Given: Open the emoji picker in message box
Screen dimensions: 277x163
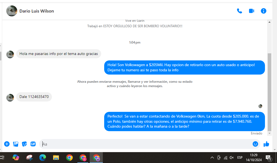Looking at the screenshot, I should [x=255, y=144].
